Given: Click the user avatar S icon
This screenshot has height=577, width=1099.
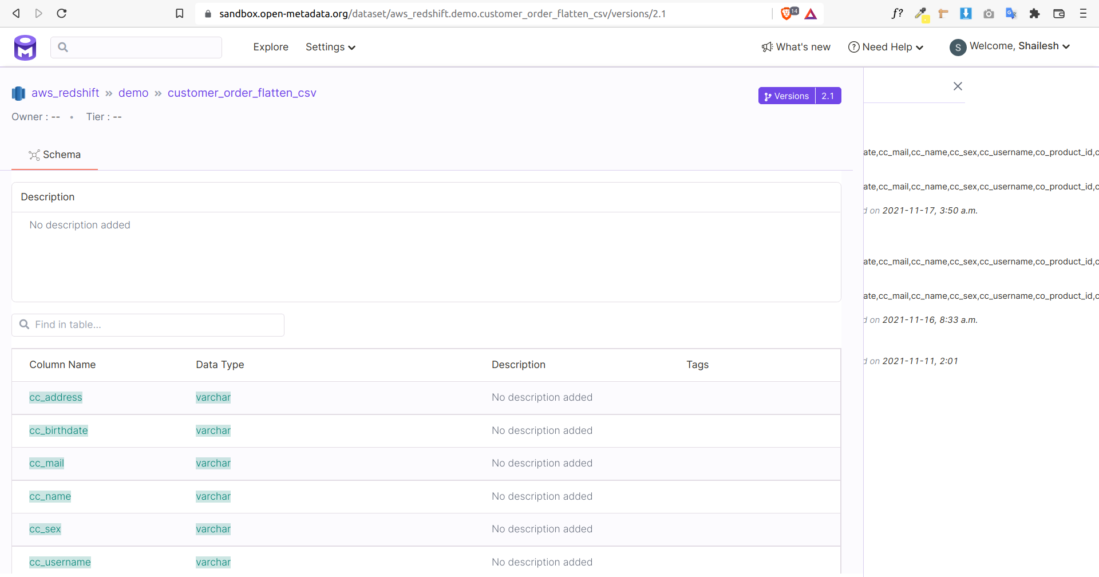Looking at the screenshot, I should tap(958, 47).
